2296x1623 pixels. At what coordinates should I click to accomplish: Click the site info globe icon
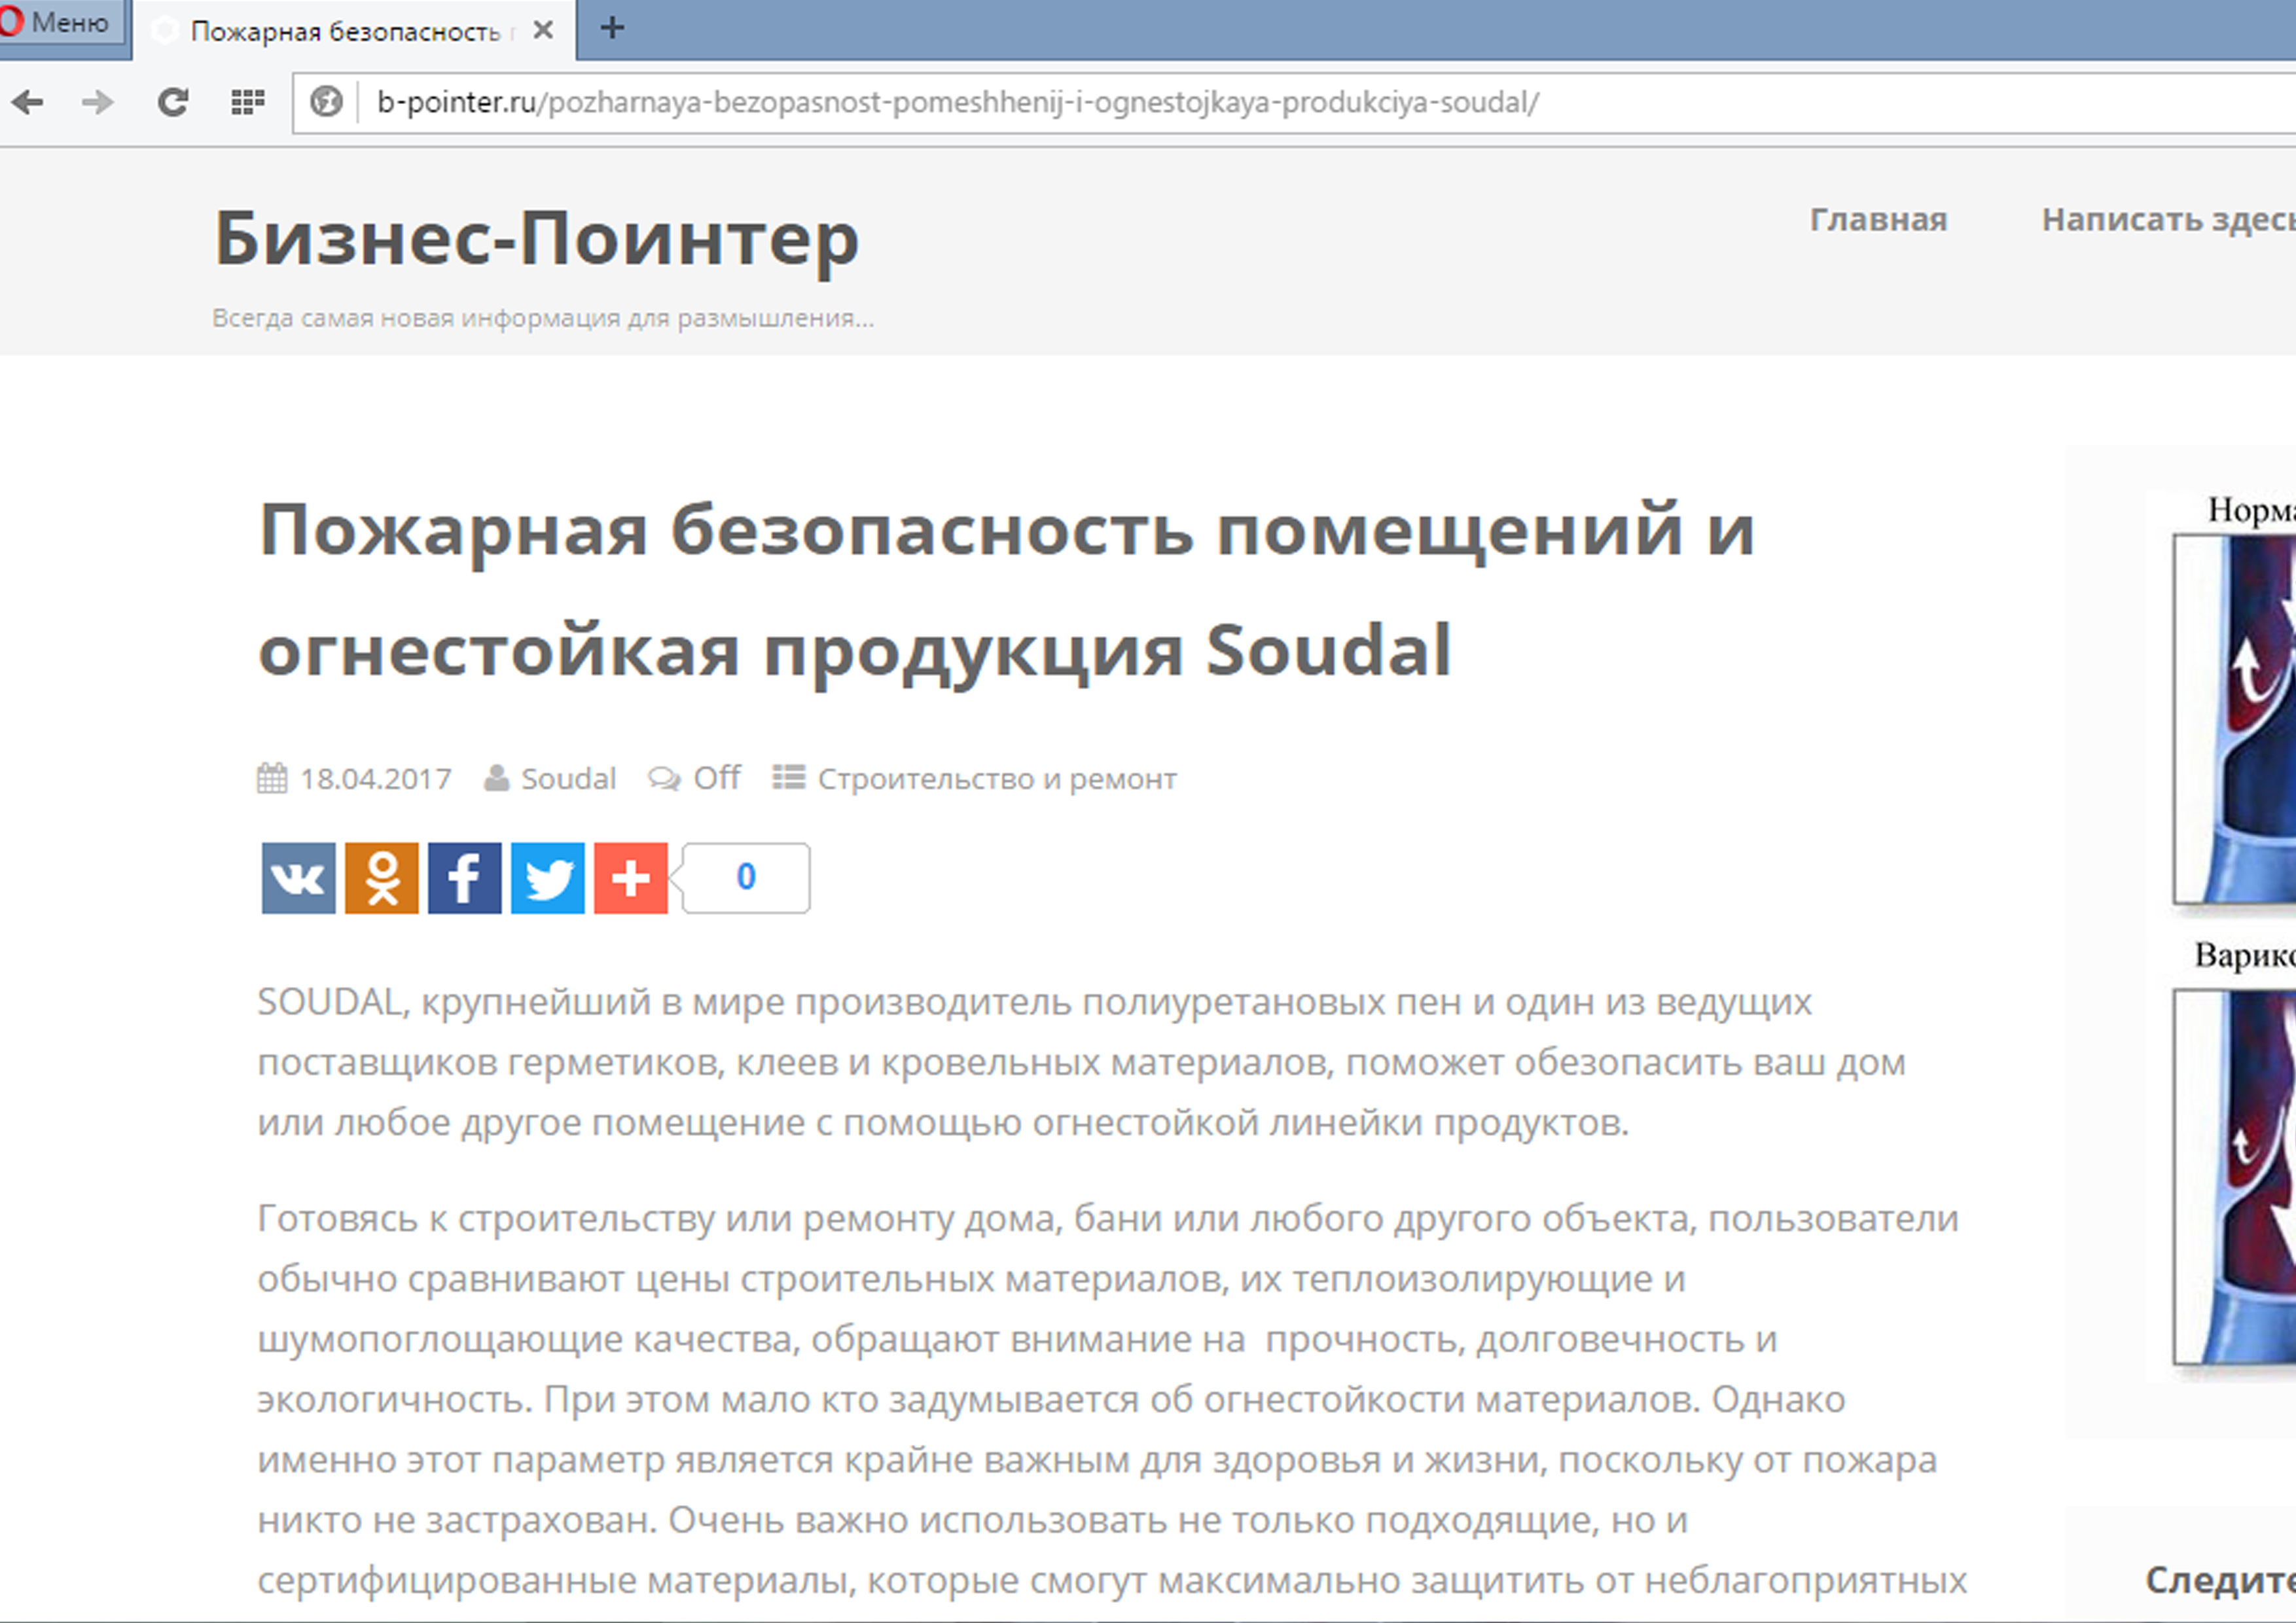coord(326,102)
